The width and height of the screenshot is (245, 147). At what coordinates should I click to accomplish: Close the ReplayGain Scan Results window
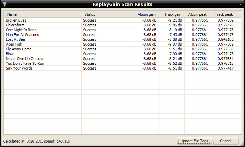coord(240,4)
